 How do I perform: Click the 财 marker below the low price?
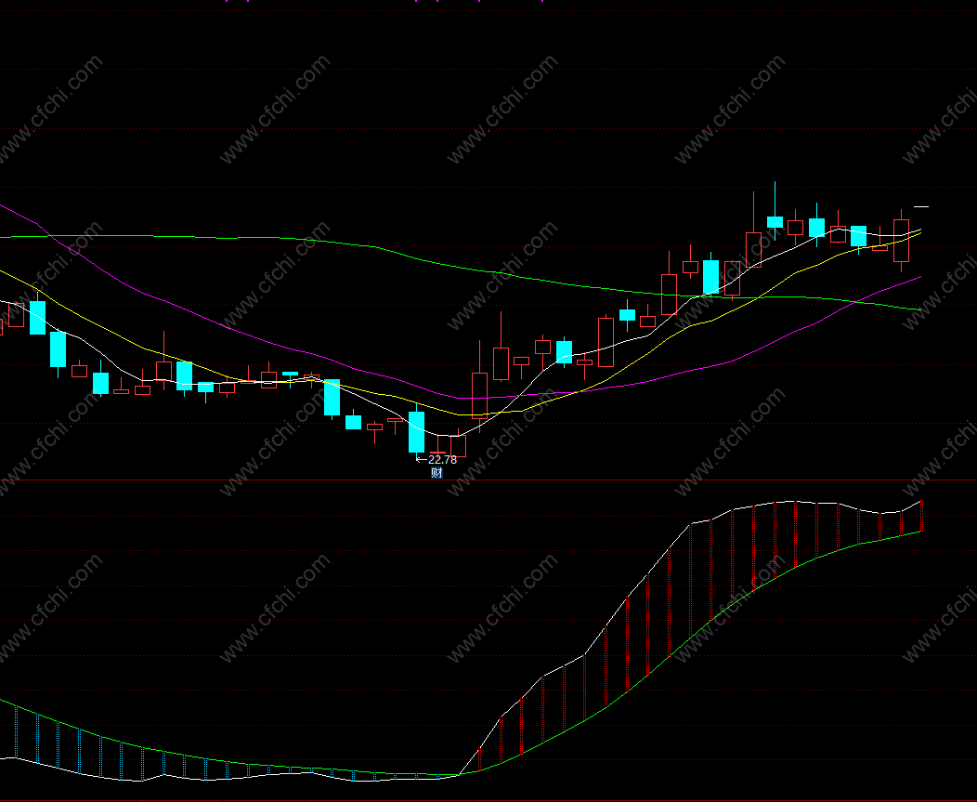pyautogui.click(x=436, y=473)
